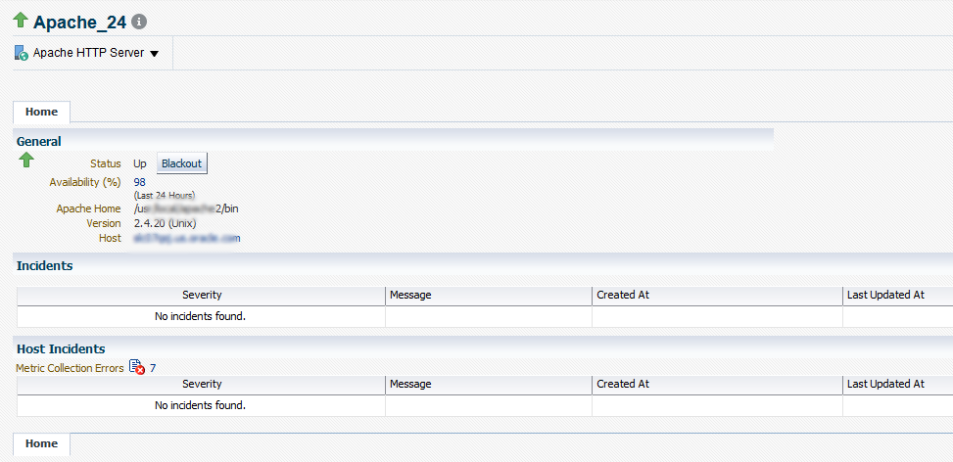This screenshot has width=953, height=462.
Task: Sort Incidents table by Message column
Action: pyautogui.click(x=489, y=295)
